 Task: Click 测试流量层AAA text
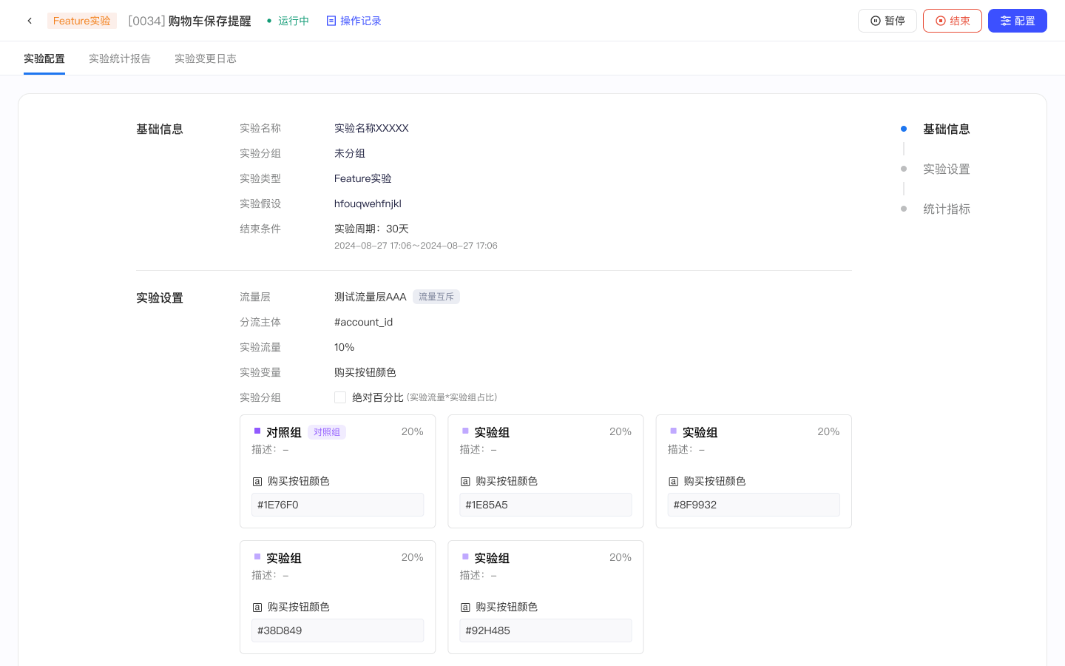pos(371,297)
